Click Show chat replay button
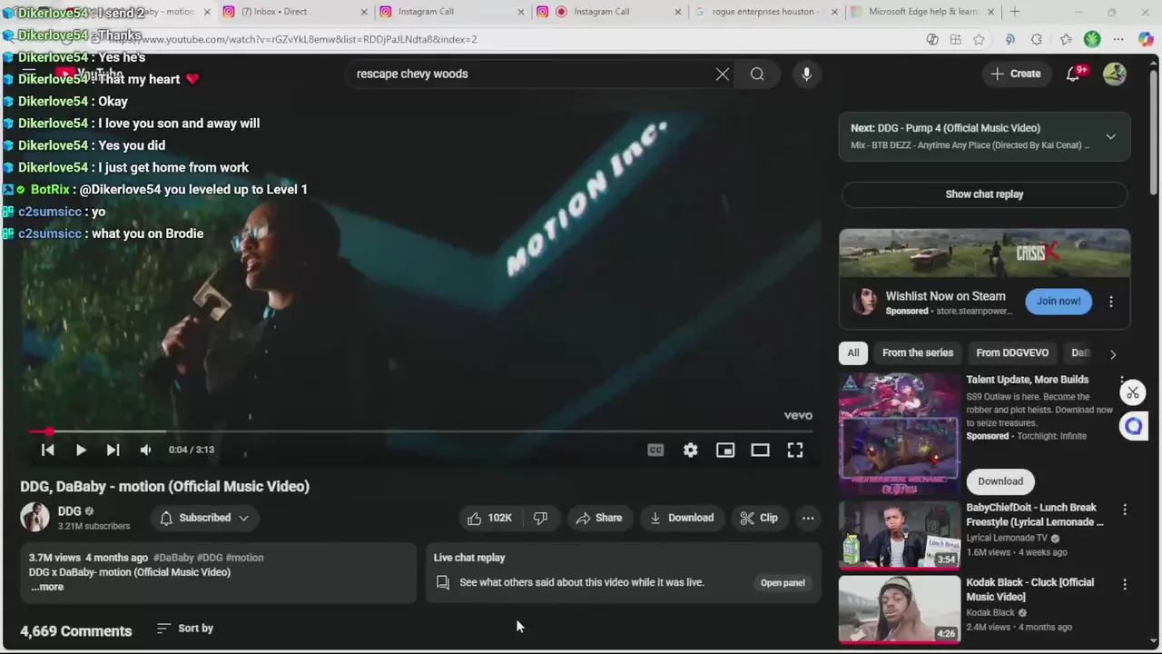 984,194
